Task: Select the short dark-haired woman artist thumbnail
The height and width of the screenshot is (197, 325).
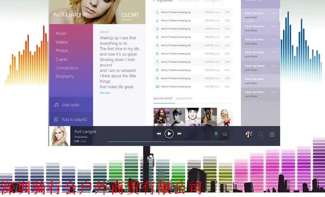Action: (193, 117)
